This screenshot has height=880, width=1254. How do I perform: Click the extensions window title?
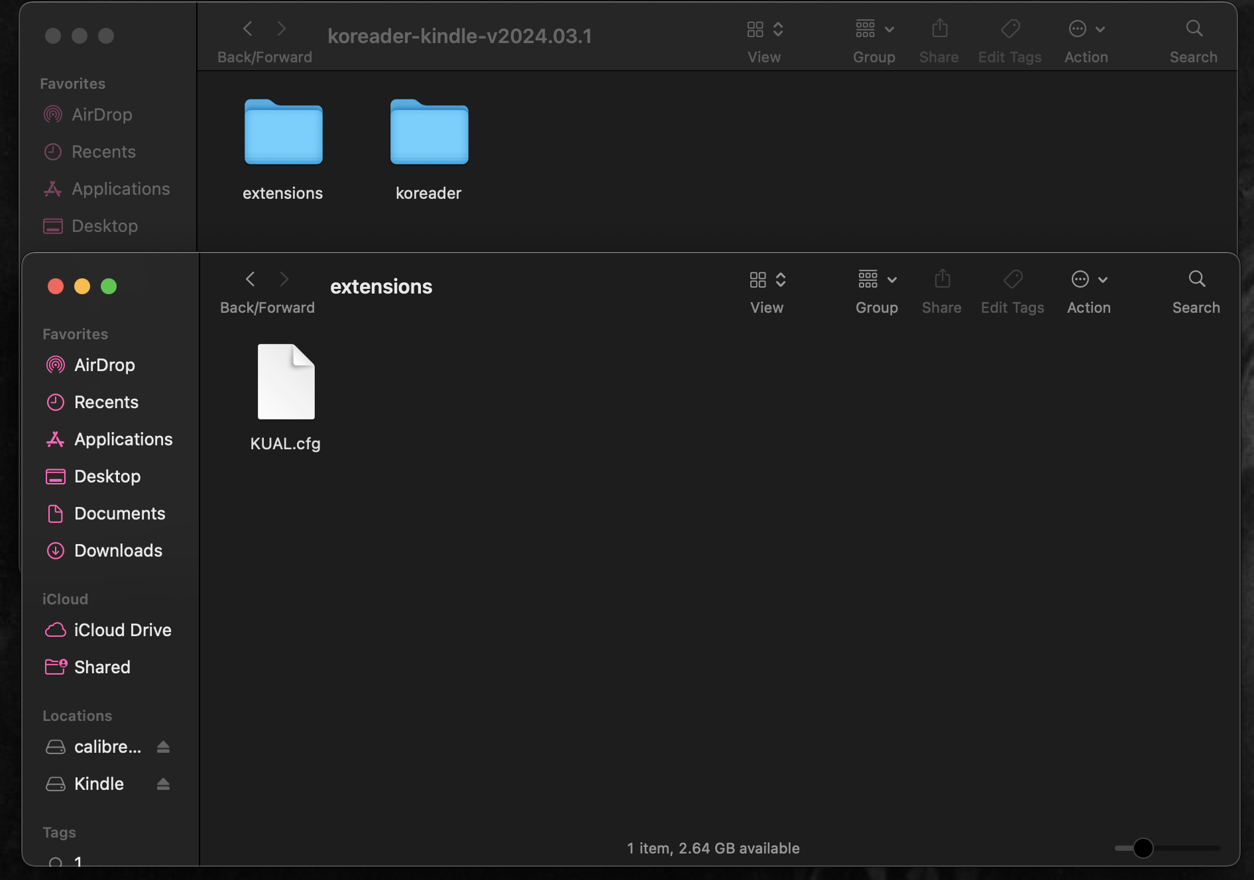381,286
